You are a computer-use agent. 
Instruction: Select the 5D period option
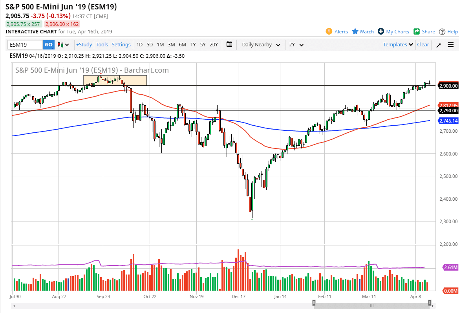149,44
